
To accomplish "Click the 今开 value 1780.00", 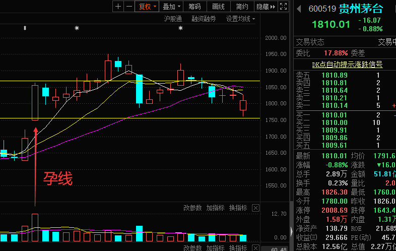I will point(335,202).
